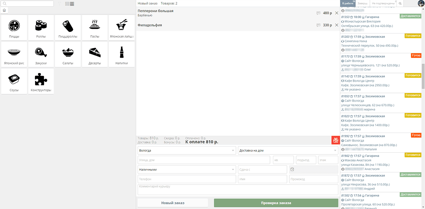Viewport: 425px width, 209px height.
Task: Switch to grid view layout
Action: 72,4
